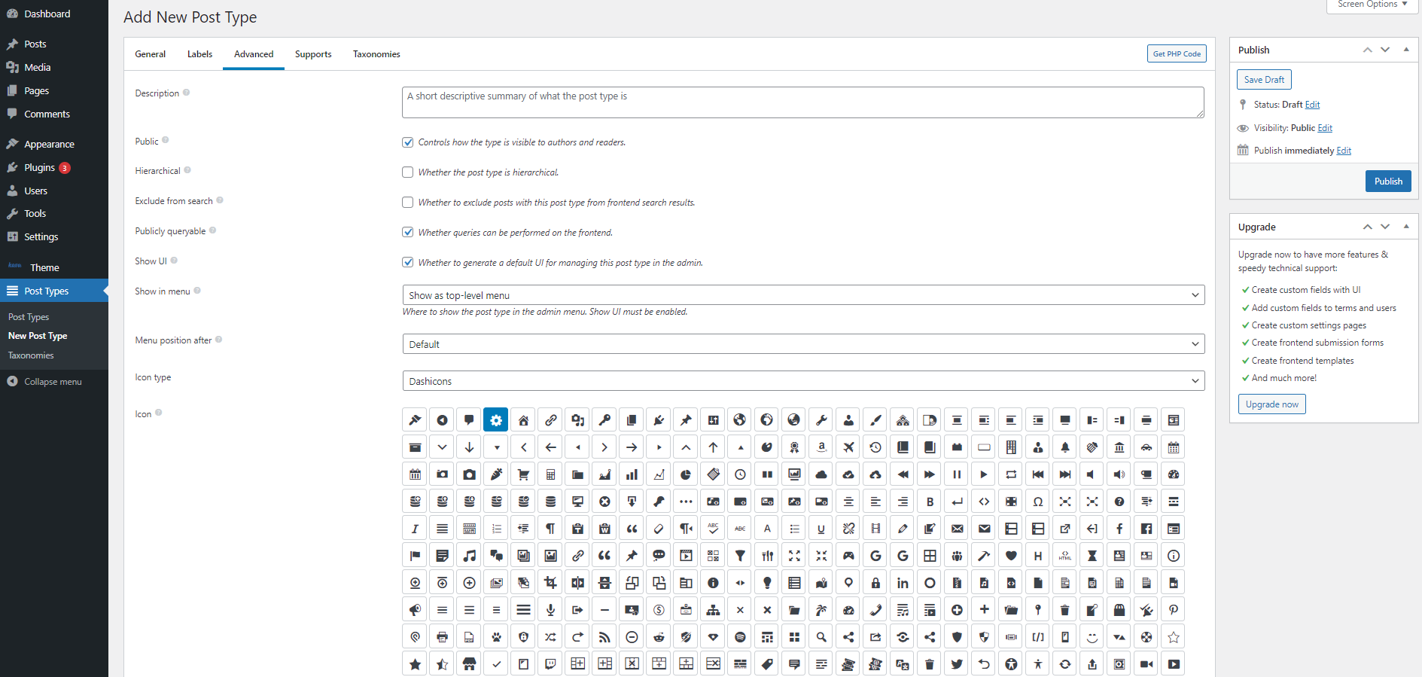This screenshot has width=1422, height=677.
Task: Switch to the Labels tab
Action: [199, 54]
